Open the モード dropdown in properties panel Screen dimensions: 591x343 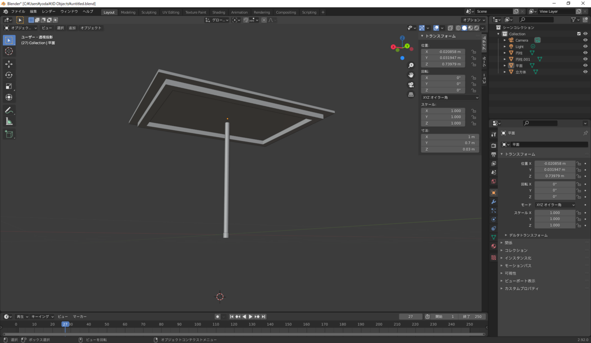click(x=555, y=205)
